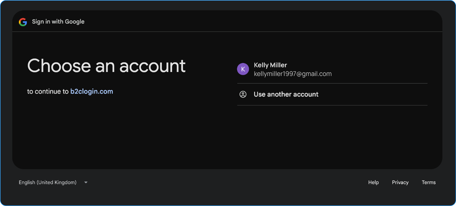
Task: Open the English (United Kingdom) language selector
Action: pyautogui.click(x=48, y=182)
